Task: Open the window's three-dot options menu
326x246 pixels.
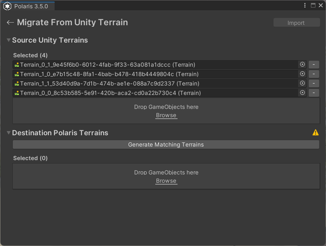Action: [305, 5]
